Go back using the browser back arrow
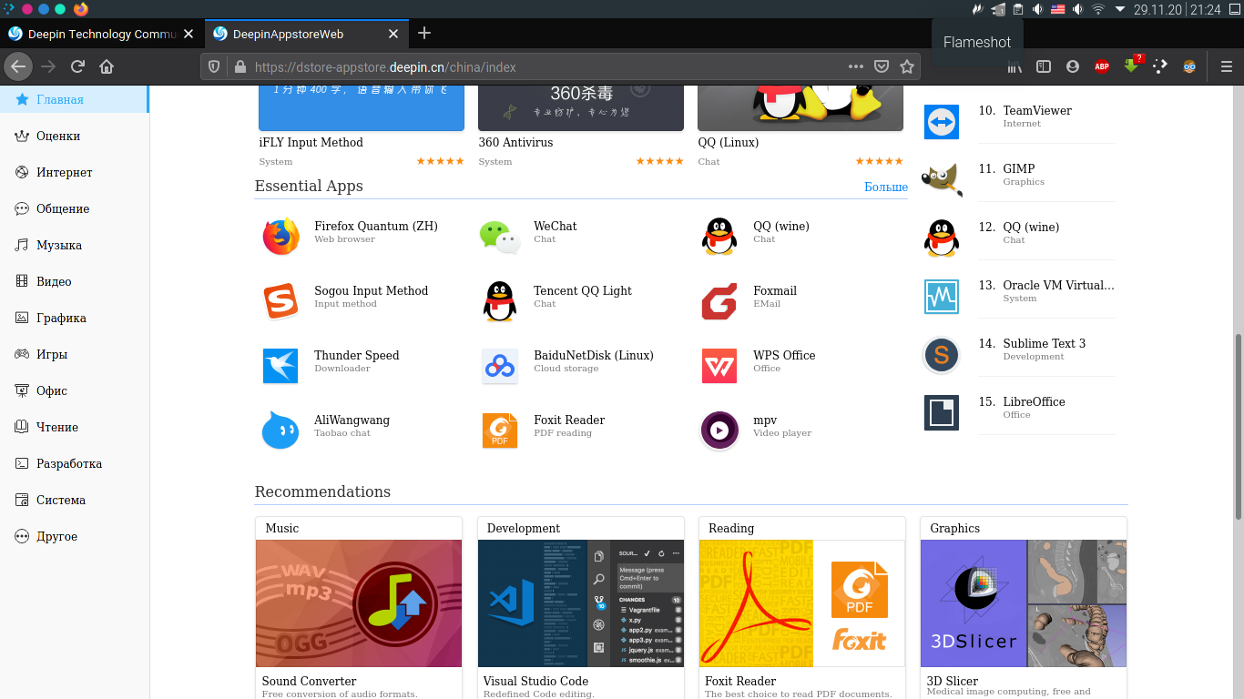 pyautogui.click(x=18, y=66)
